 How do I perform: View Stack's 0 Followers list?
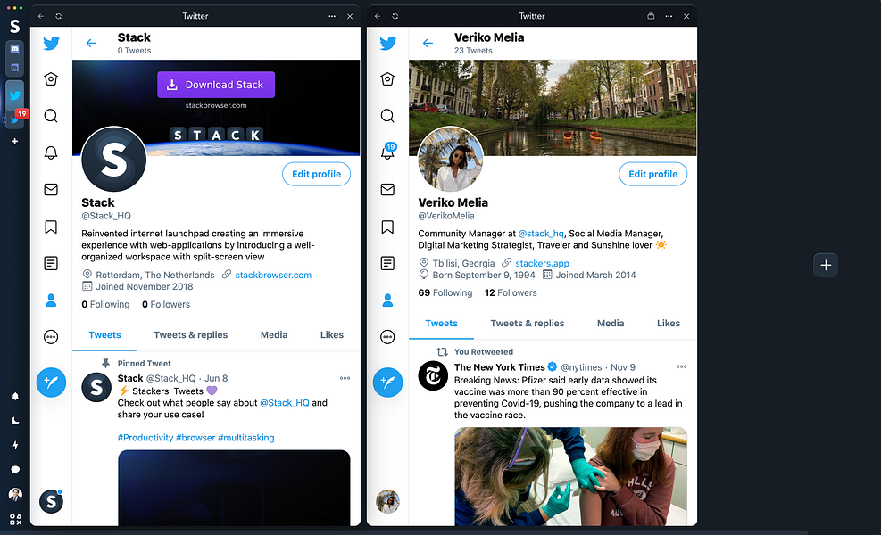[x=166, y=304]
